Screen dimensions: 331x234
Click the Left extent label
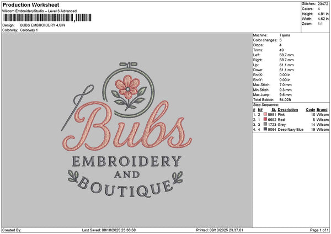[257, 55]
